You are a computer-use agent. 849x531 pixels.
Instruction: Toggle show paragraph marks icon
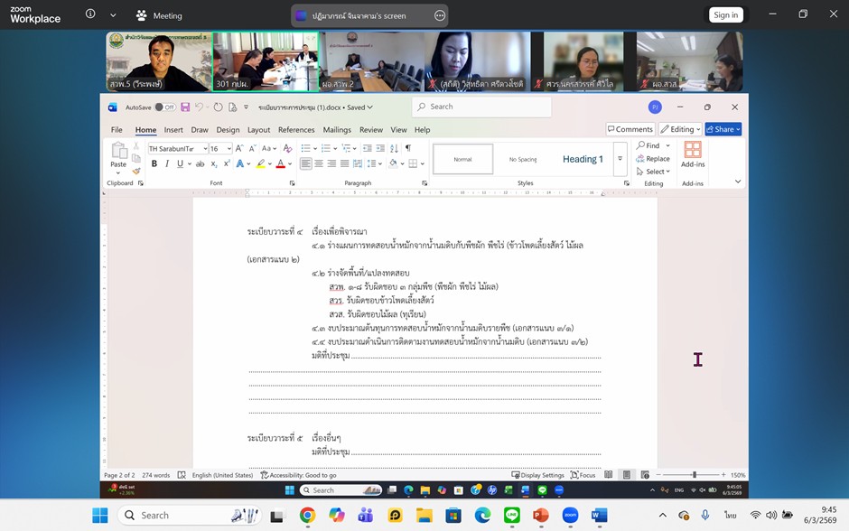coord(407,148)
